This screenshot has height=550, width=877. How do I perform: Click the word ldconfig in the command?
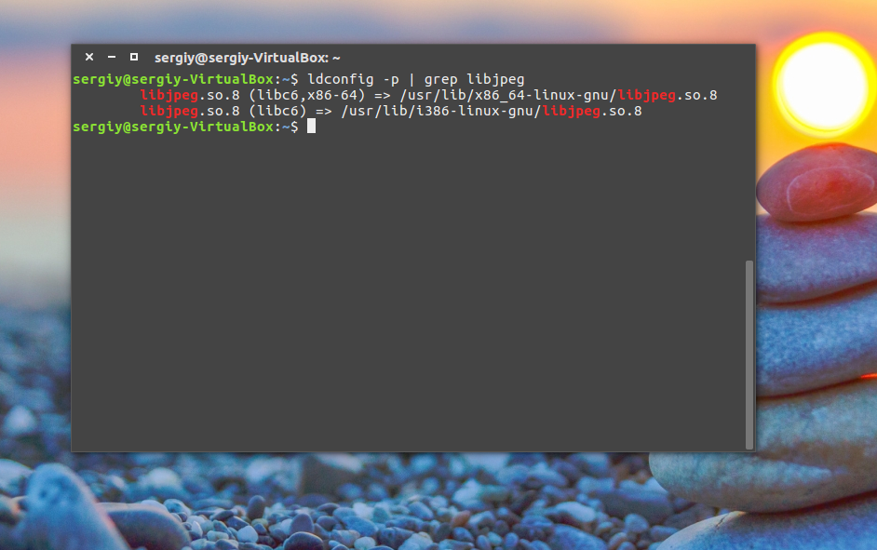tap(341, 79)
